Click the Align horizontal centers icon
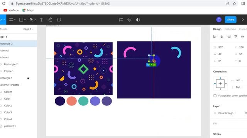Viewport: 247px width, 138px height. point(222,37)
